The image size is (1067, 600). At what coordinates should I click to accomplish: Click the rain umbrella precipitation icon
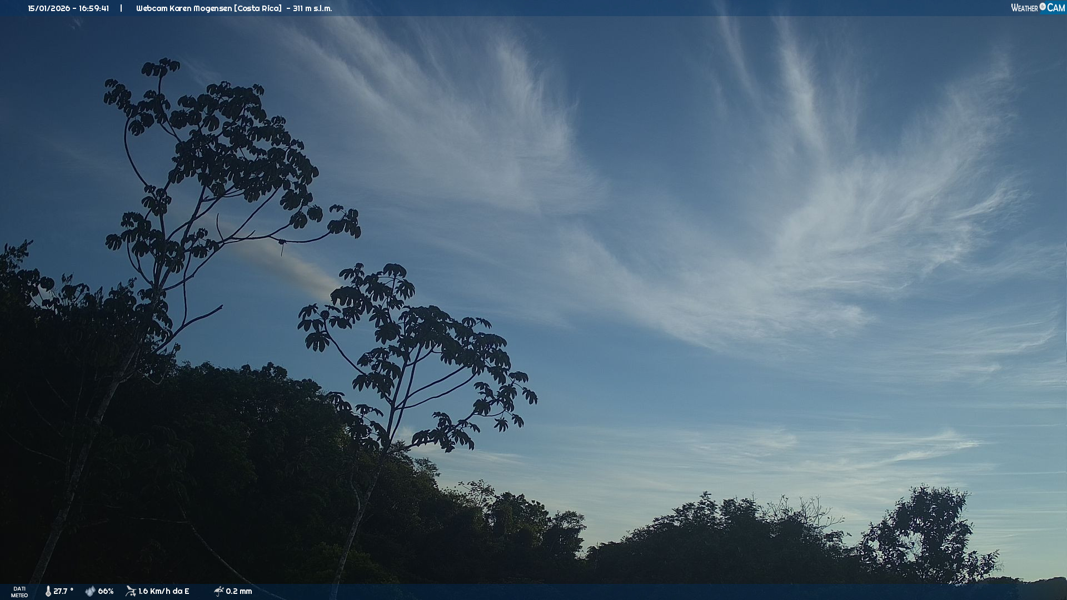(x=218, y=591)
